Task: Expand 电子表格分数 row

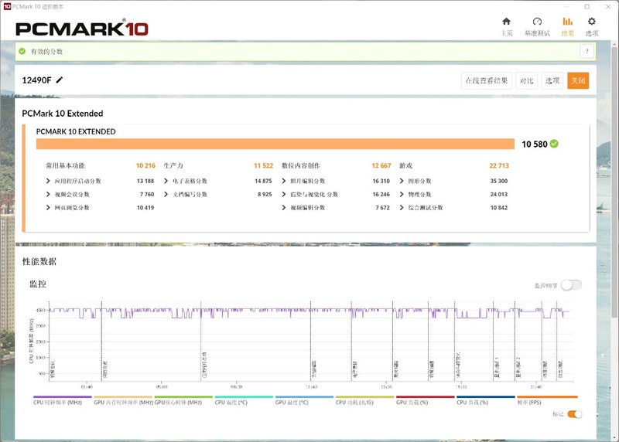Action: (x=166, y=181)
